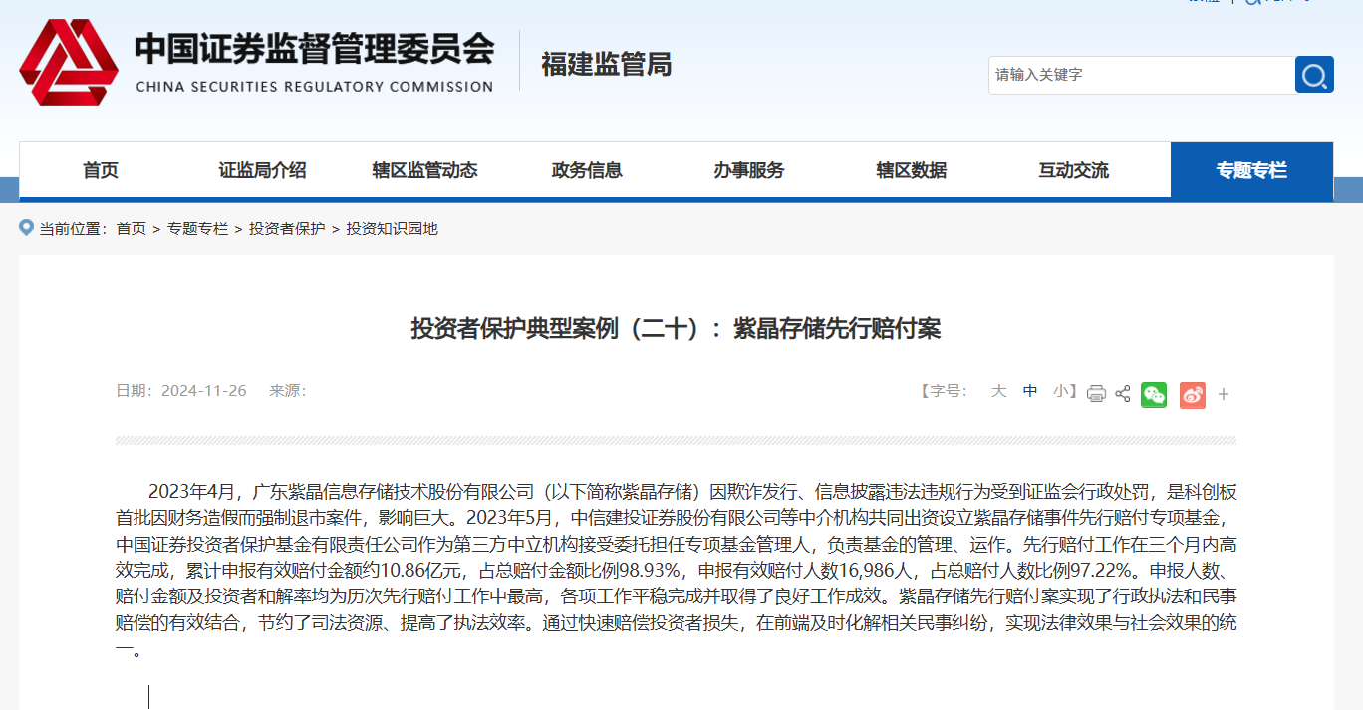
Task: Click the 【字号： label
Action: [x=943, y=391]
